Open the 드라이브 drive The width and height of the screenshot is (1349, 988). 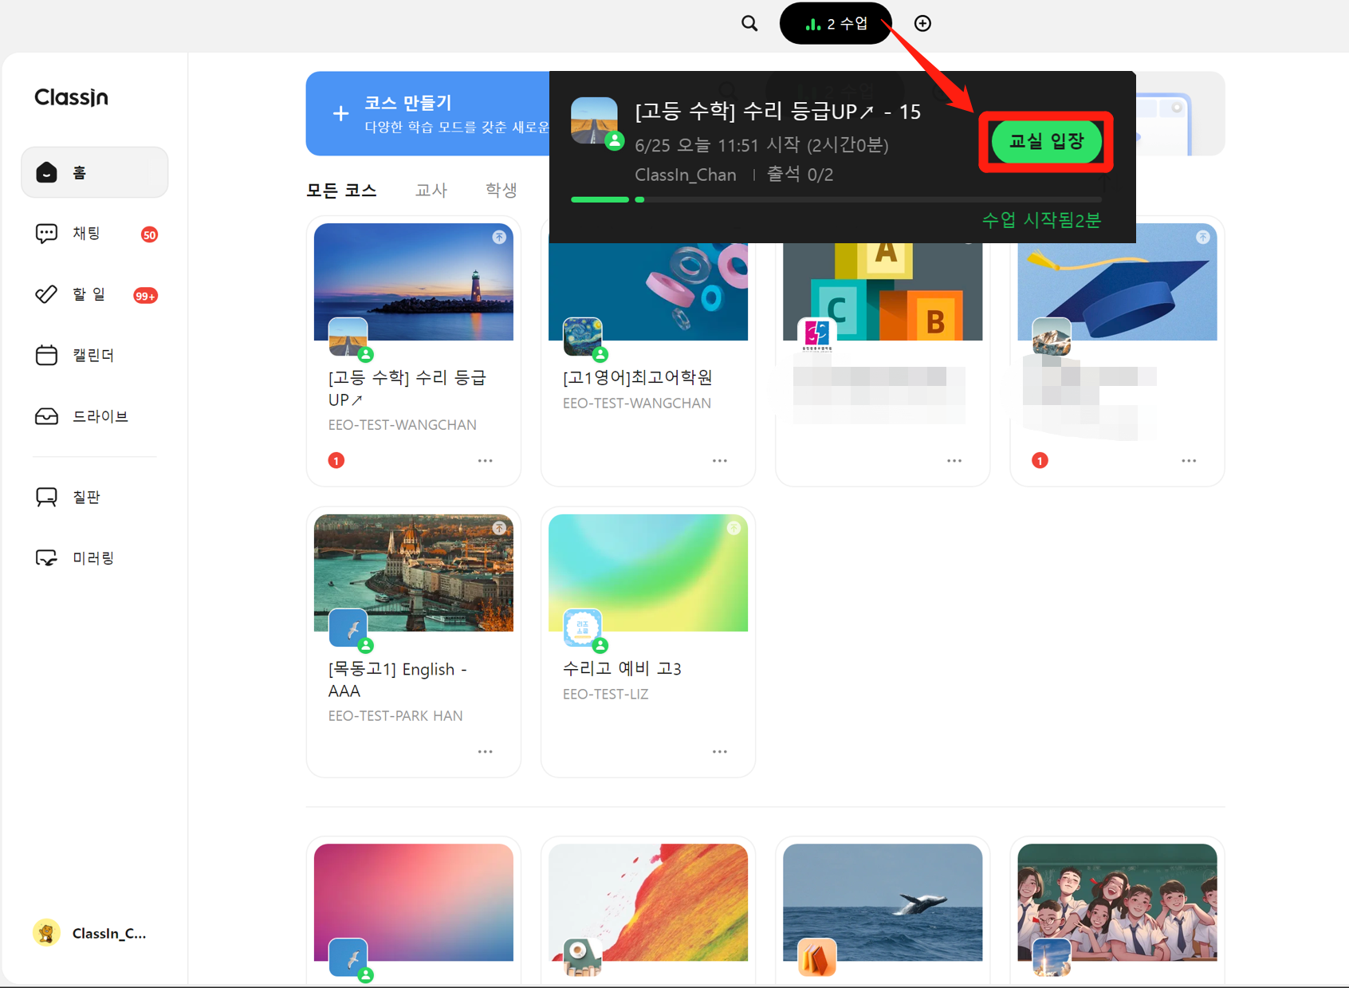pos(95,416)
